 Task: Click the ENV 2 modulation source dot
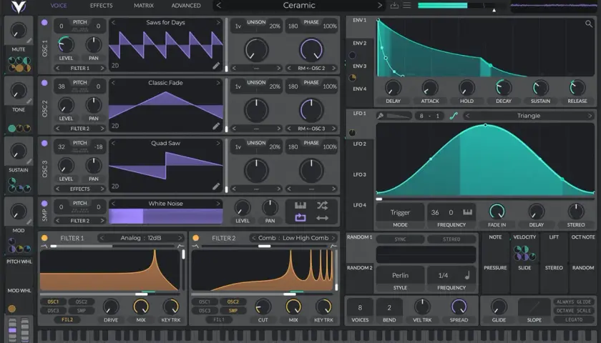[352, 56]
